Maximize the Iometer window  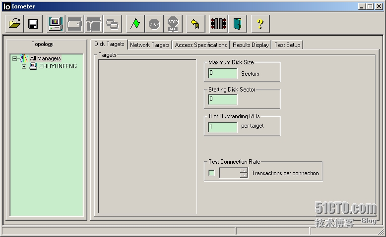(370, 6)
